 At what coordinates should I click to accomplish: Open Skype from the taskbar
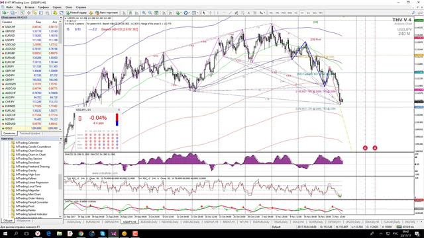[x=103, y=233]
